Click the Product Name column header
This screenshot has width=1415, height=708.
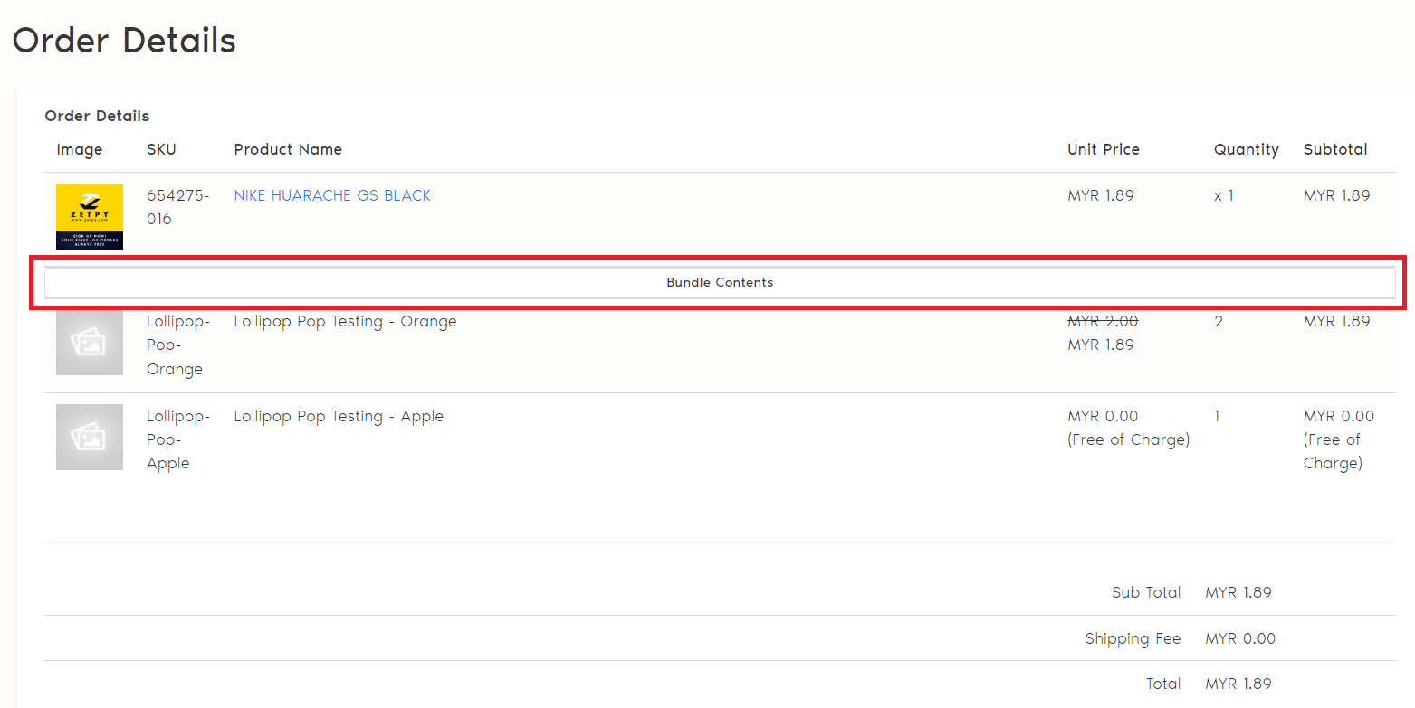pos(288,149)
